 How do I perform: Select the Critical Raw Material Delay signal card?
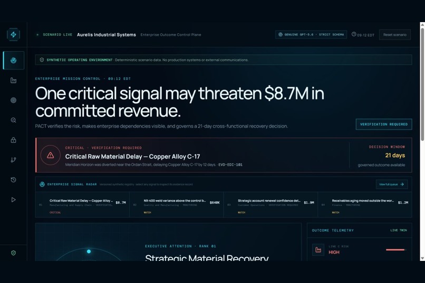(x=82, y=205)
